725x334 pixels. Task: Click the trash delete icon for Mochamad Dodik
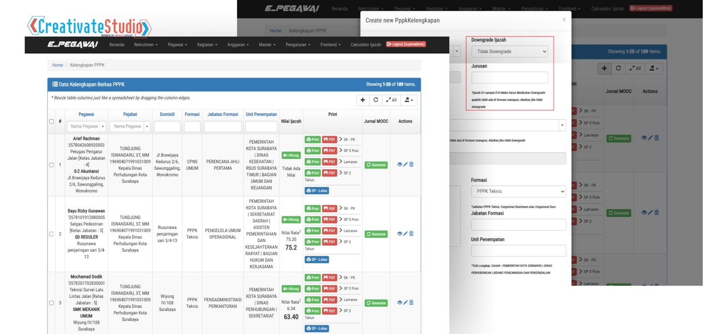(411, 303)
